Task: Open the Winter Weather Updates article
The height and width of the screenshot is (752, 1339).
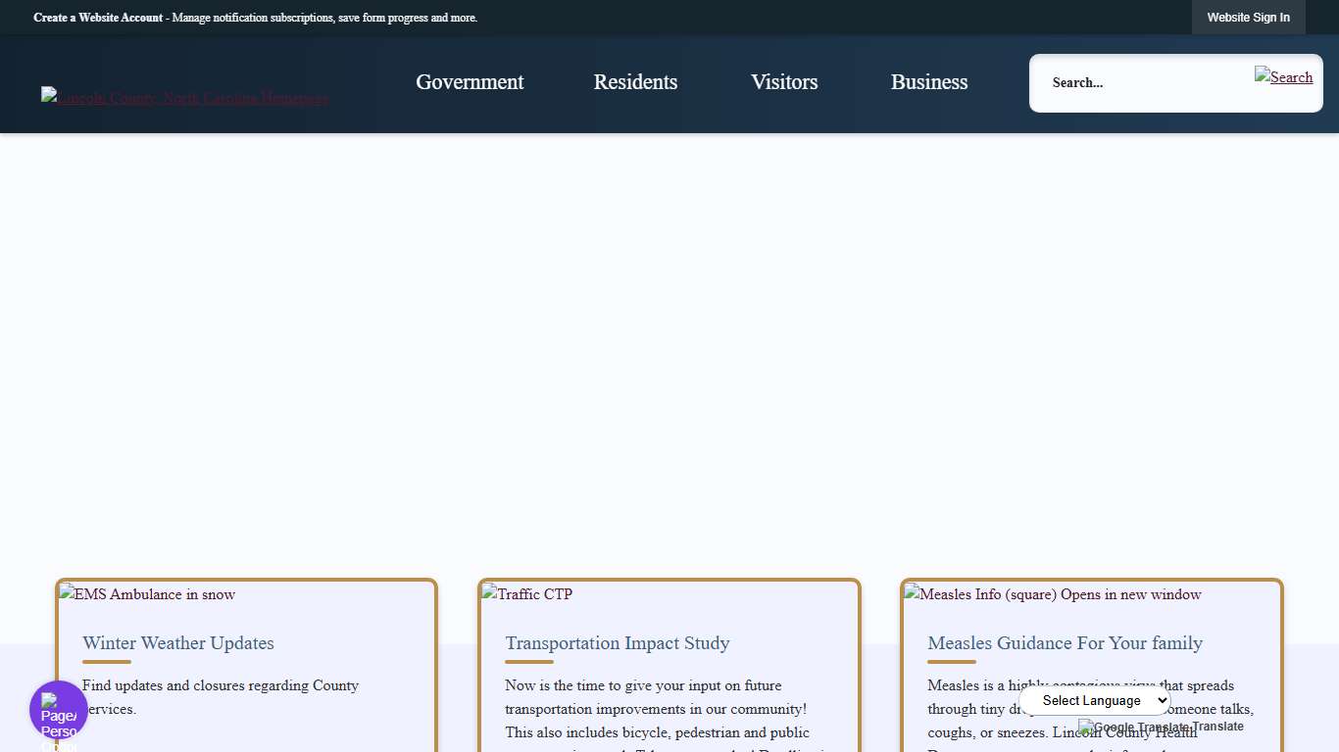Action: pos(177,643)
